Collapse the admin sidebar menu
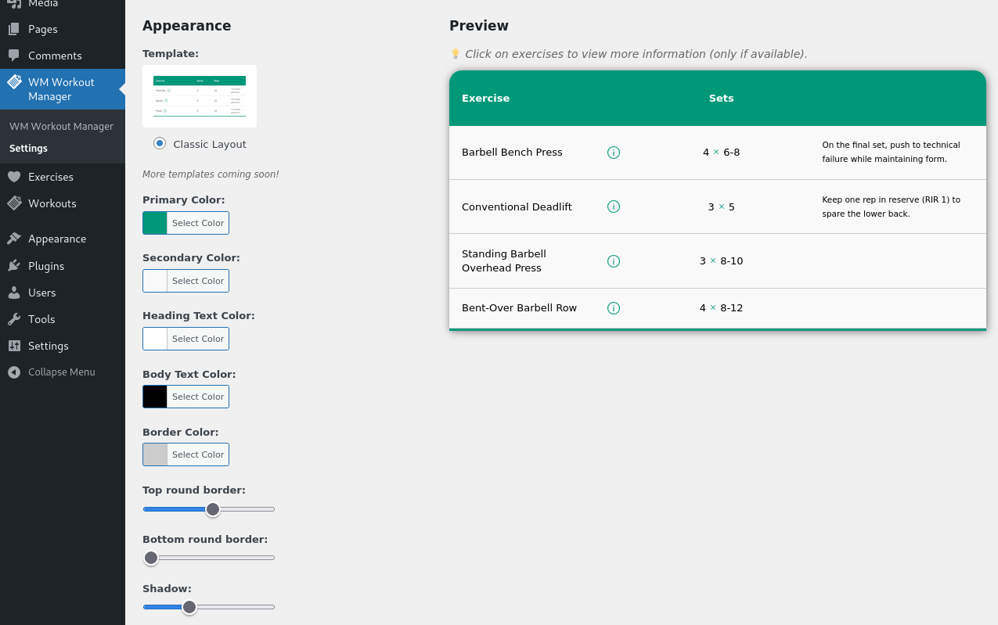 coord(52,372)
